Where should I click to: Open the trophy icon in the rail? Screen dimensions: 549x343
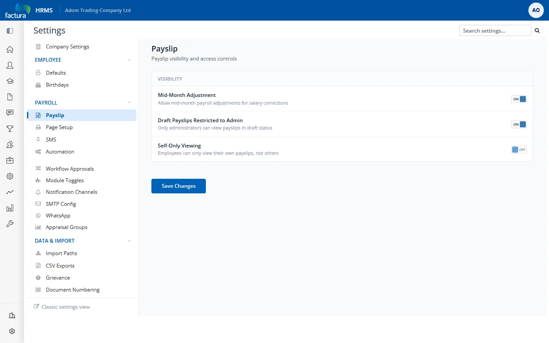pyautogui.click(x=10, y=129)
